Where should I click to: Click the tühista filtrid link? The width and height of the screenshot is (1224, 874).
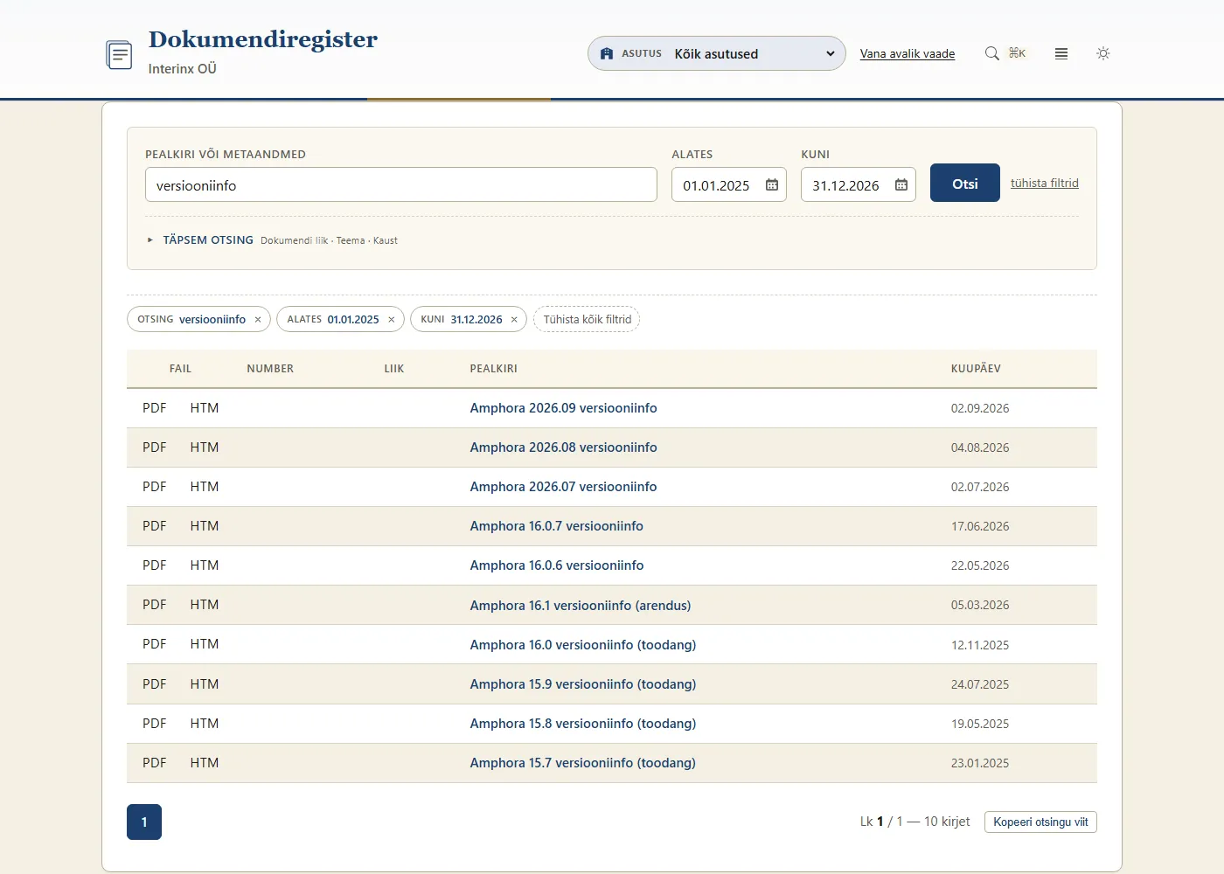click(1045, 183)
